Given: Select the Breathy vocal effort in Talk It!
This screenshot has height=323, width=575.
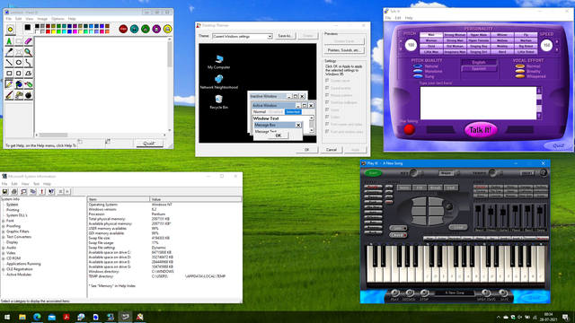Looking at the screenshot, I should click(519, 72).
